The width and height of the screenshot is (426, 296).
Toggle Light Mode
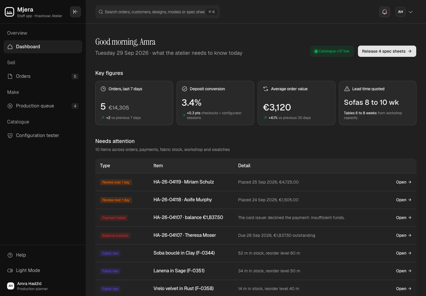[43, 271]
